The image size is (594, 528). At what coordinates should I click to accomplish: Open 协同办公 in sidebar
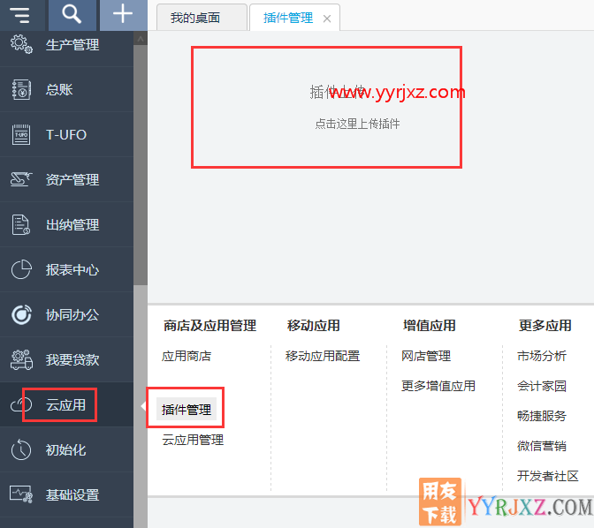[x=72, y=315]
